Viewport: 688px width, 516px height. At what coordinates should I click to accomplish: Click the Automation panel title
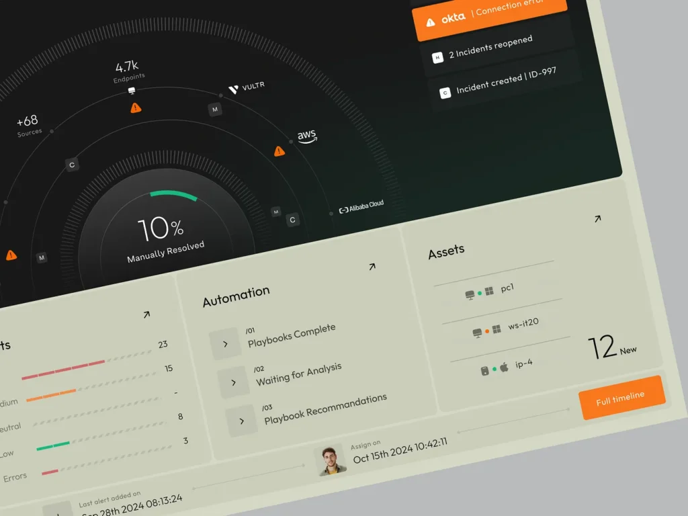pyautogui.click(x=236, y=296)
